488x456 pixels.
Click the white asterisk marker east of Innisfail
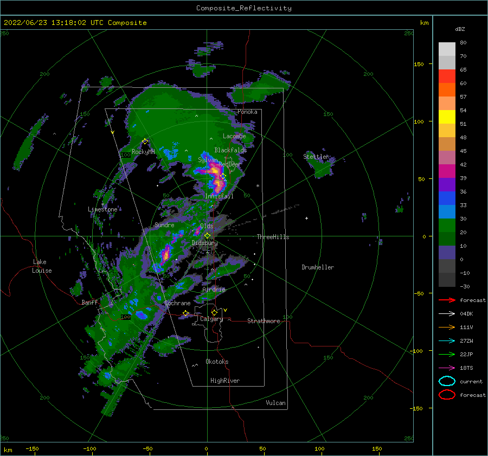click(x=258, y=186)
